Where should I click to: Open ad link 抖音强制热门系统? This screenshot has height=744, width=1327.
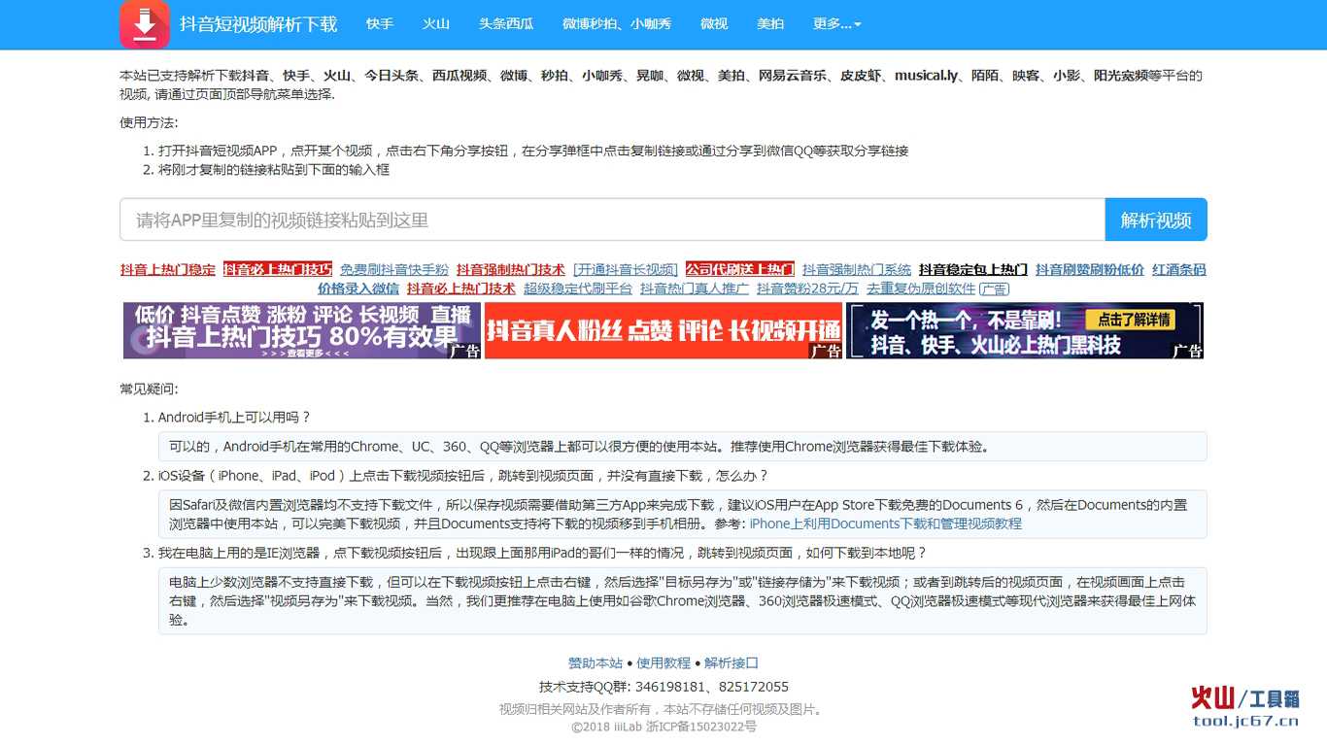click(x=857, y=270)
